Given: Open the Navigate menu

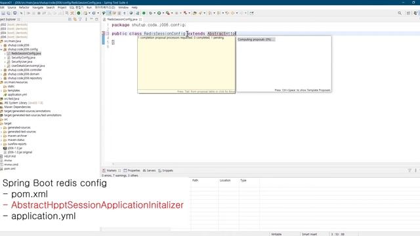Looking at the screenshot, I should tap(37, 7).
